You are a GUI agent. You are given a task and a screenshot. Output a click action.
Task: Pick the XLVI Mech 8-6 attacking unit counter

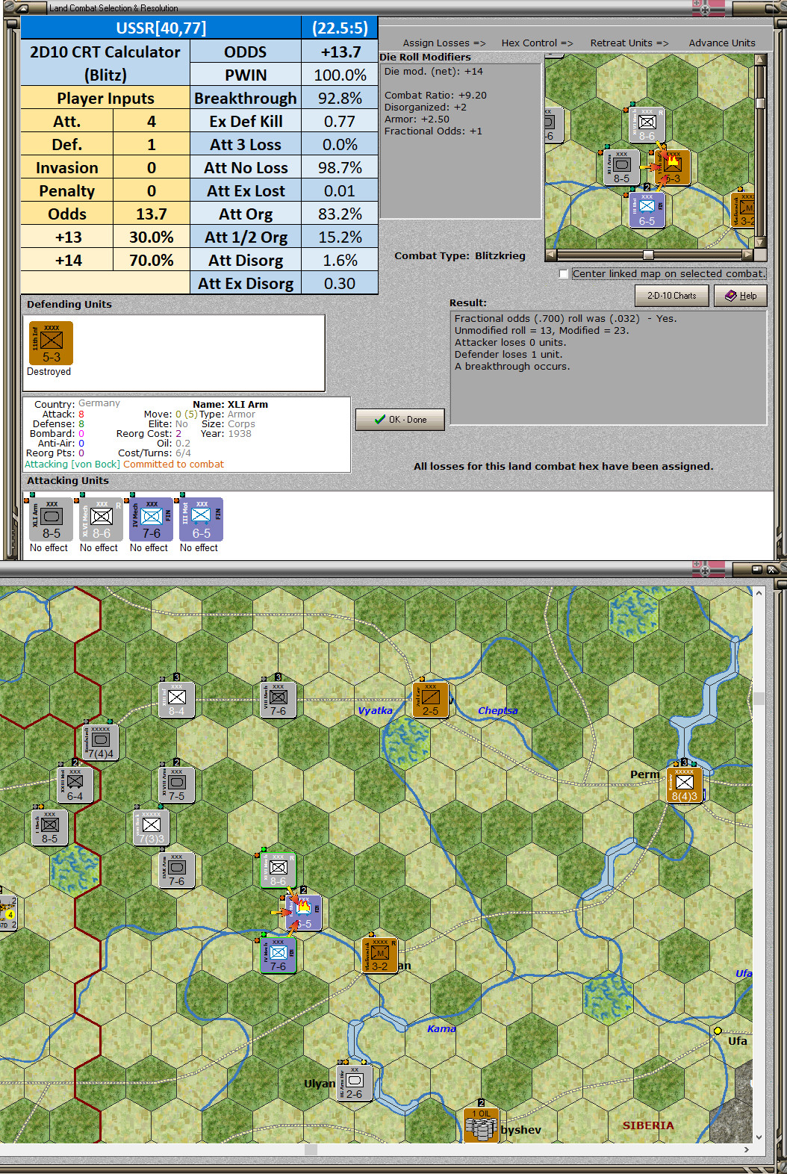tap(102, 519)
